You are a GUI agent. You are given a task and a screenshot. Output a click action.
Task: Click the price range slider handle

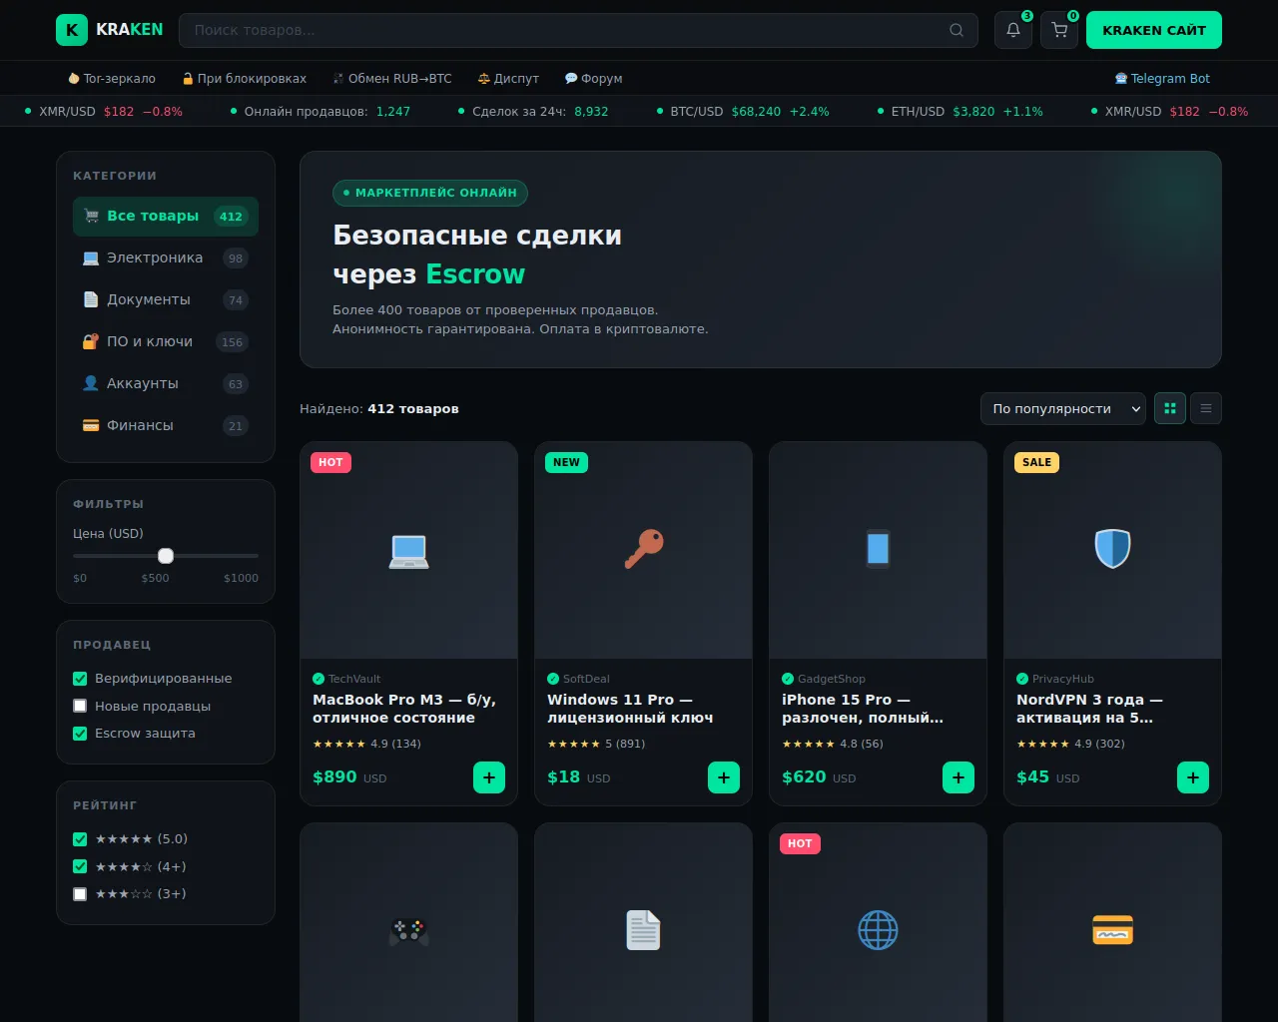pos(166,556)
